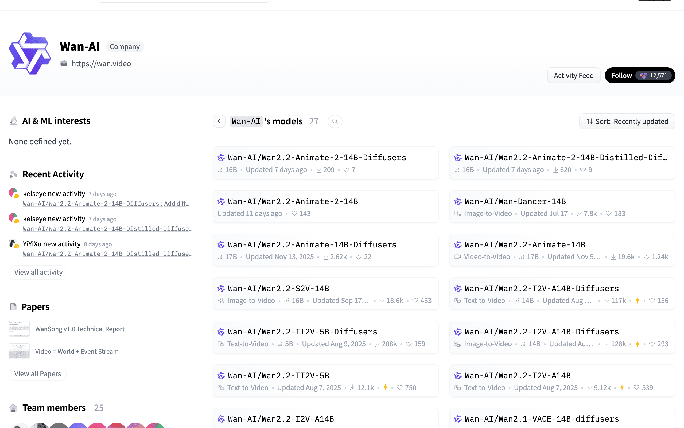The image size is (684, 428).
Task: Click the Video-to-Video icon on Wan2.2-Animate-14B
Action: coord(457,257)
